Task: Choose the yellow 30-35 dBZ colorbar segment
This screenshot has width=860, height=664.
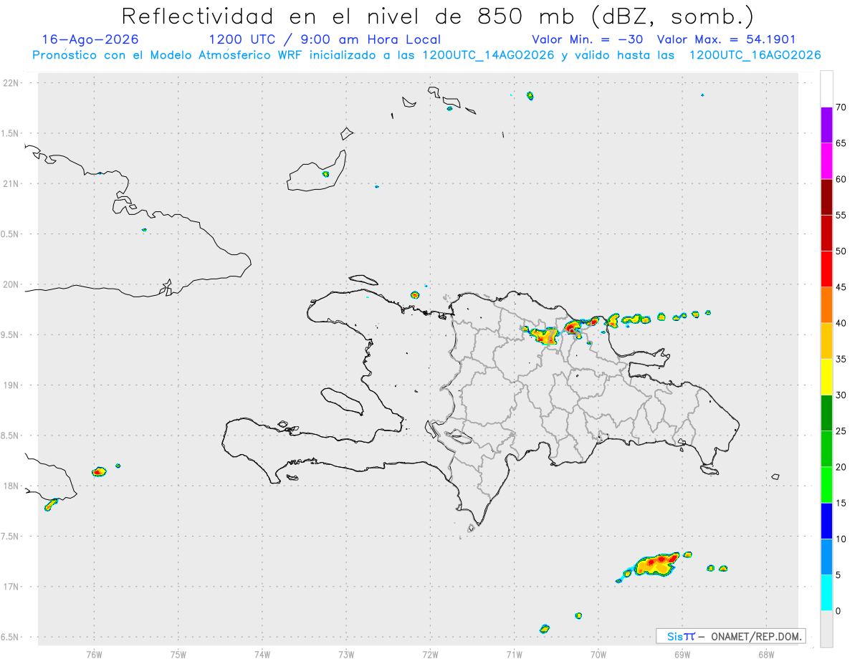Action: click(x=826, y=377)
